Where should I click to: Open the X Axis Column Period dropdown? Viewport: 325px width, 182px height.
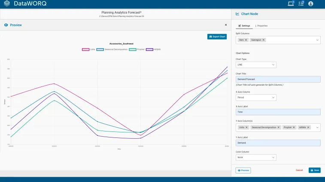(x=256, y=97)
